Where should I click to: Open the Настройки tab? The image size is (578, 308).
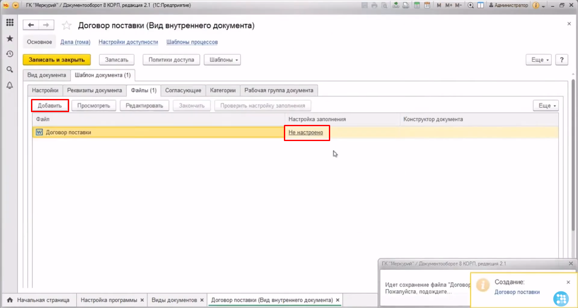tap(45, 90)
